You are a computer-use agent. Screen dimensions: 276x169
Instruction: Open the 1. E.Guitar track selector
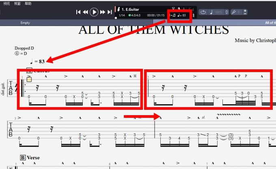coord(130,9)
